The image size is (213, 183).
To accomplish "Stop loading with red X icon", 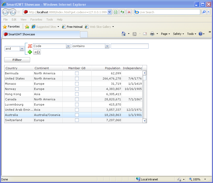I will click(129, 12).
